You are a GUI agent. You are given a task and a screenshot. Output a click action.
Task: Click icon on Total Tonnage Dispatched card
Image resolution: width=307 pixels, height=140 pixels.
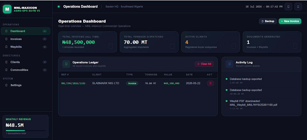pos(172,46)
